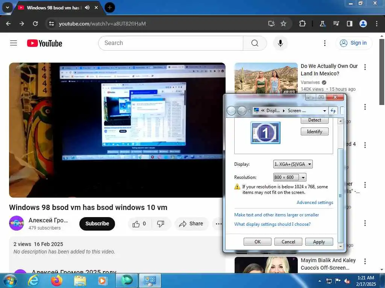Open a new Chrome tab

110,7
